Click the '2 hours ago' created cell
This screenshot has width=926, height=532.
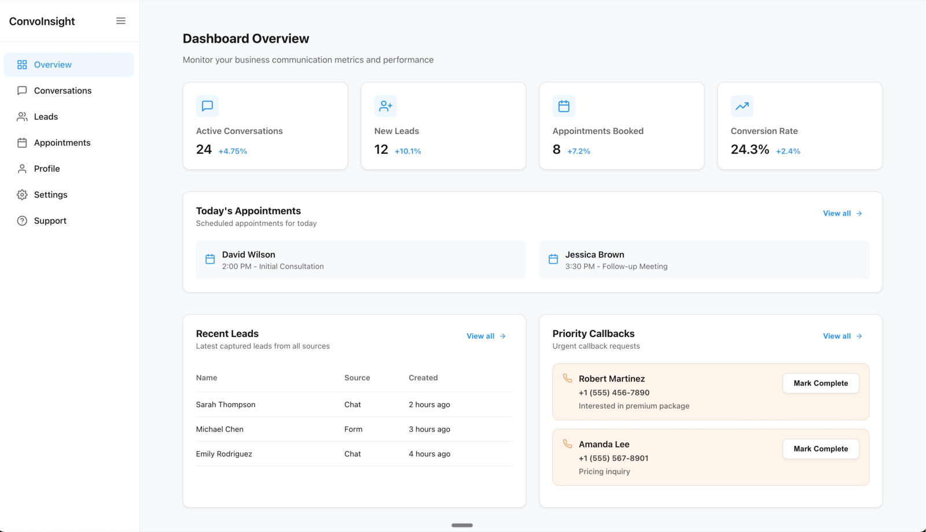tap(429, 405)
